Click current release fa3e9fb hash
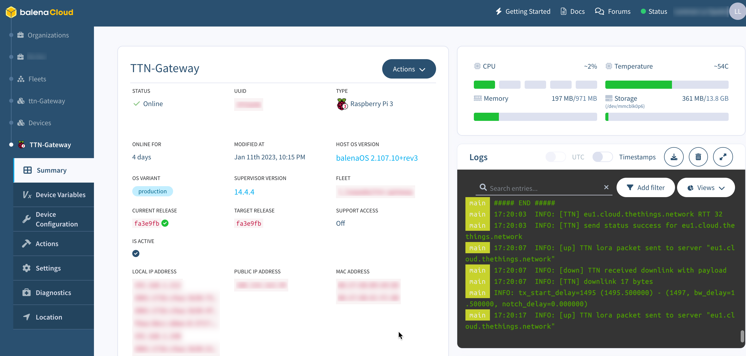746x356 pixels. point(147,223)
